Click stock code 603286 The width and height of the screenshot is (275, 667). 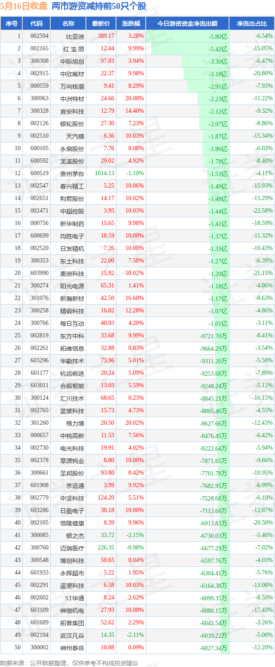[x=40, y=510]
